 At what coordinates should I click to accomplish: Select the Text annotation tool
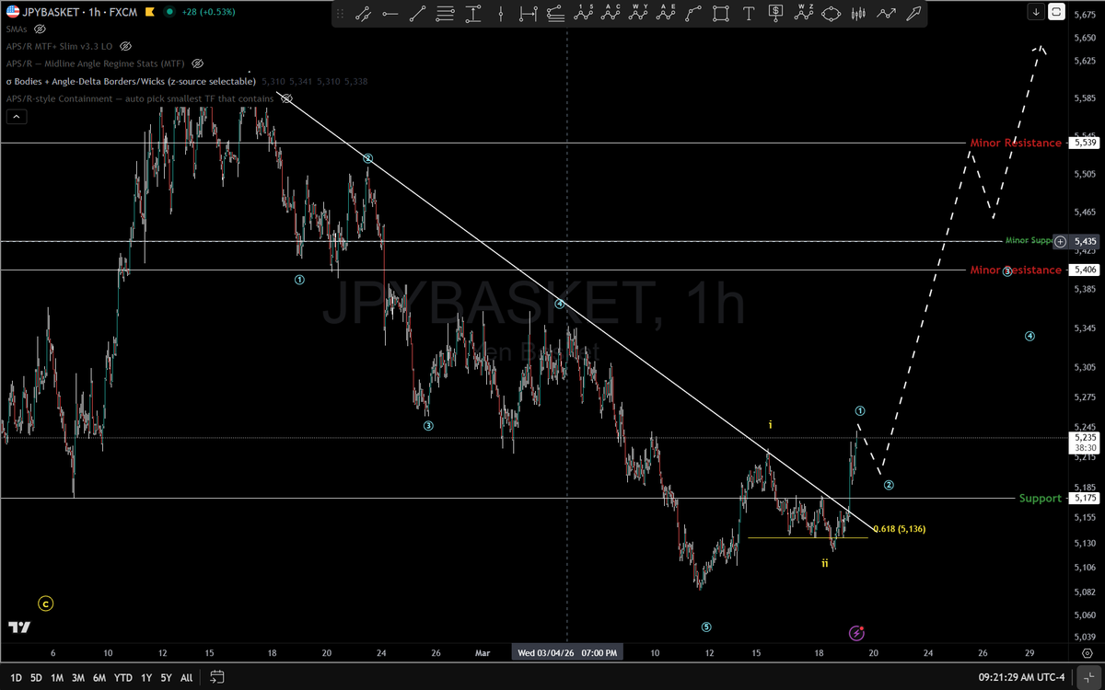click(749, 14)
